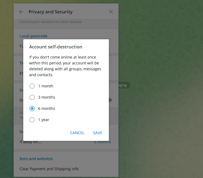Viewport: 203px width, 178px height.
Task: Click SAVE to confirm self-destruction period
Action: pos(98,133)
